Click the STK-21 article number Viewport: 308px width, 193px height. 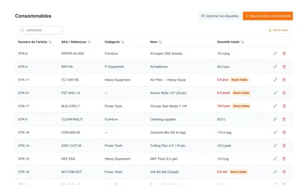pos(24,93)
